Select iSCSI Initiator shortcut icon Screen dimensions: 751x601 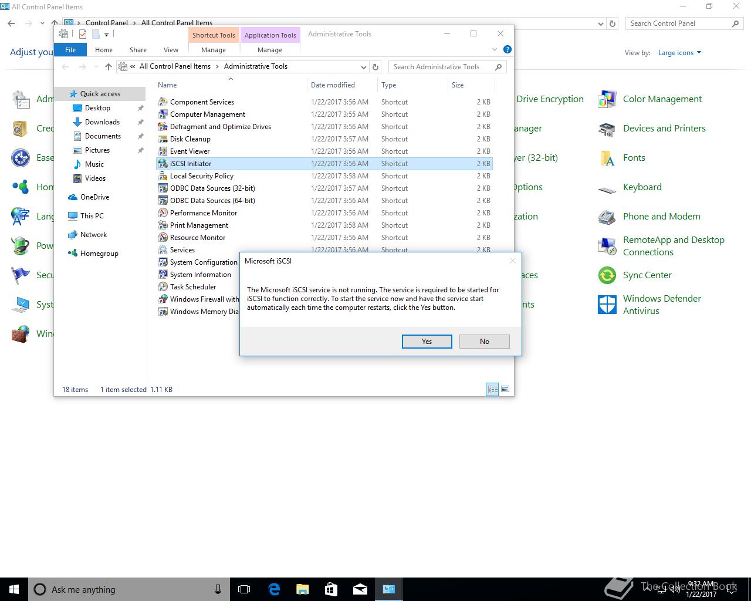(163, 164)
